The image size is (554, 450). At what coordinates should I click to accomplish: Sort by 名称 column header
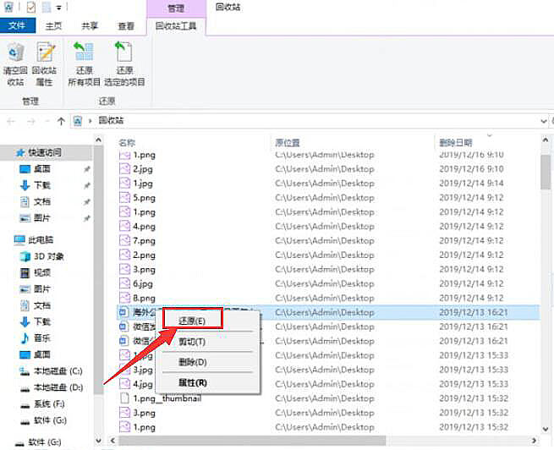pos(127,142)
